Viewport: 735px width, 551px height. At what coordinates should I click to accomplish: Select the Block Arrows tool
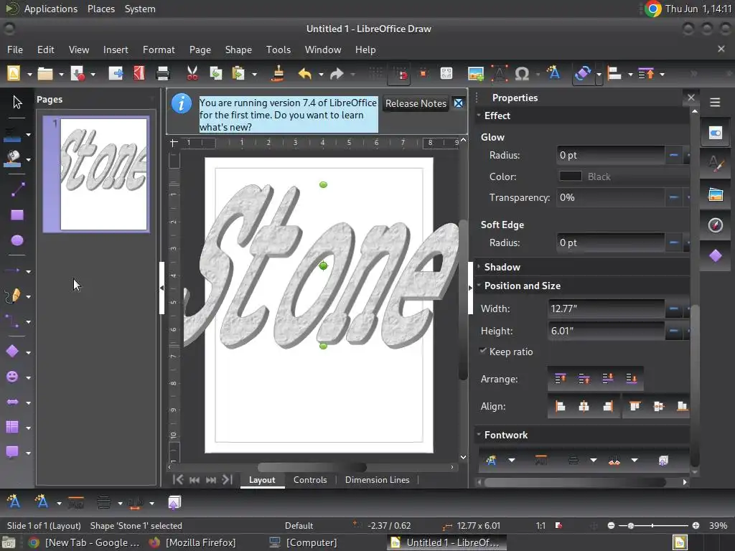pyautogui.click(x=13, y=402)
